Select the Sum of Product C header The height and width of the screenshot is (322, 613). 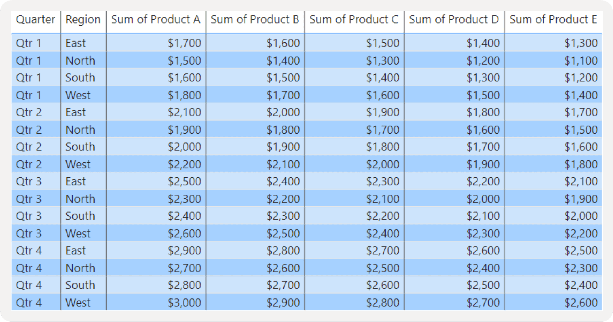pyautogui.click(x=354, y=19)
